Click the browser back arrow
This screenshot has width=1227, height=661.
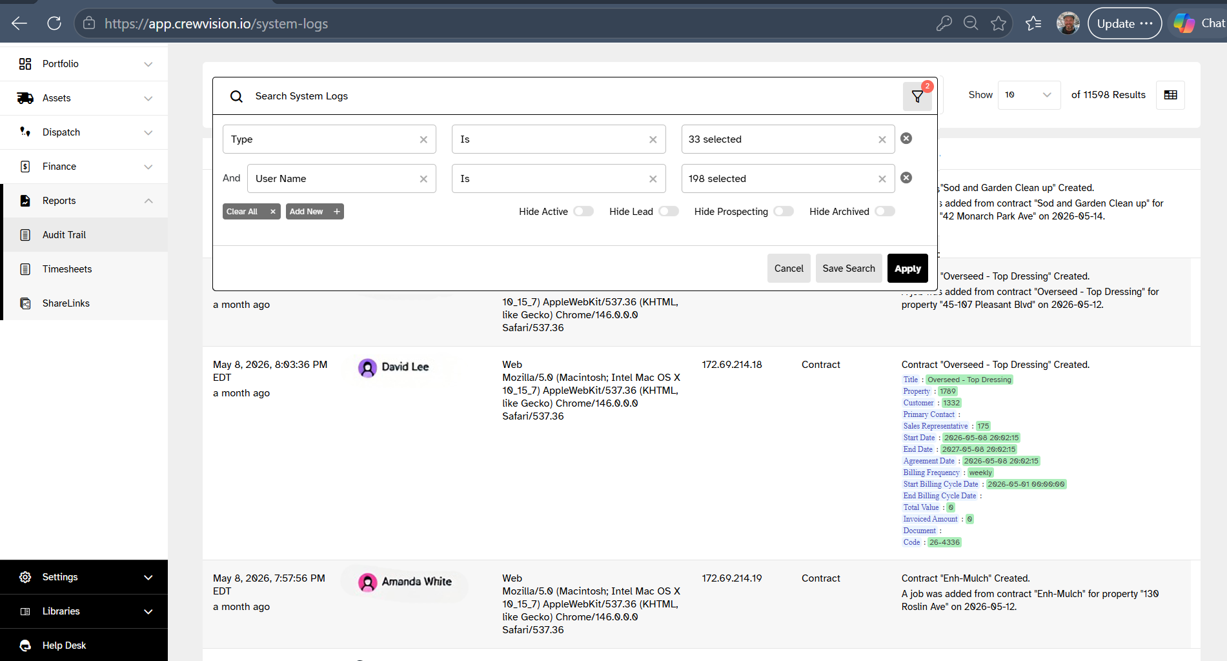pyautogui.click(x=19, y=23)
